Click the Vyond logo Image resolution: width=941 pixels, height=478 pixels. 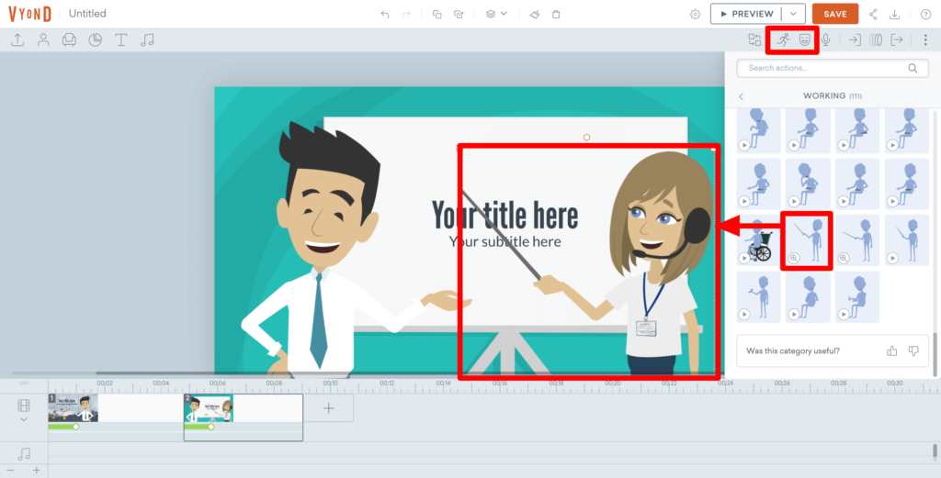click(29, 14)
